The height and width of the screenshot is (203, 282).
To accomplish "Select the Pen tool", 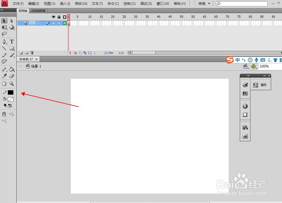I will [4, 42].
